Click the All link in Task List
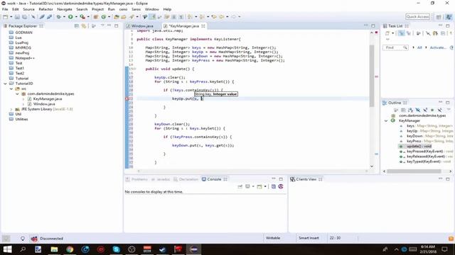 [x=419, y=47]
